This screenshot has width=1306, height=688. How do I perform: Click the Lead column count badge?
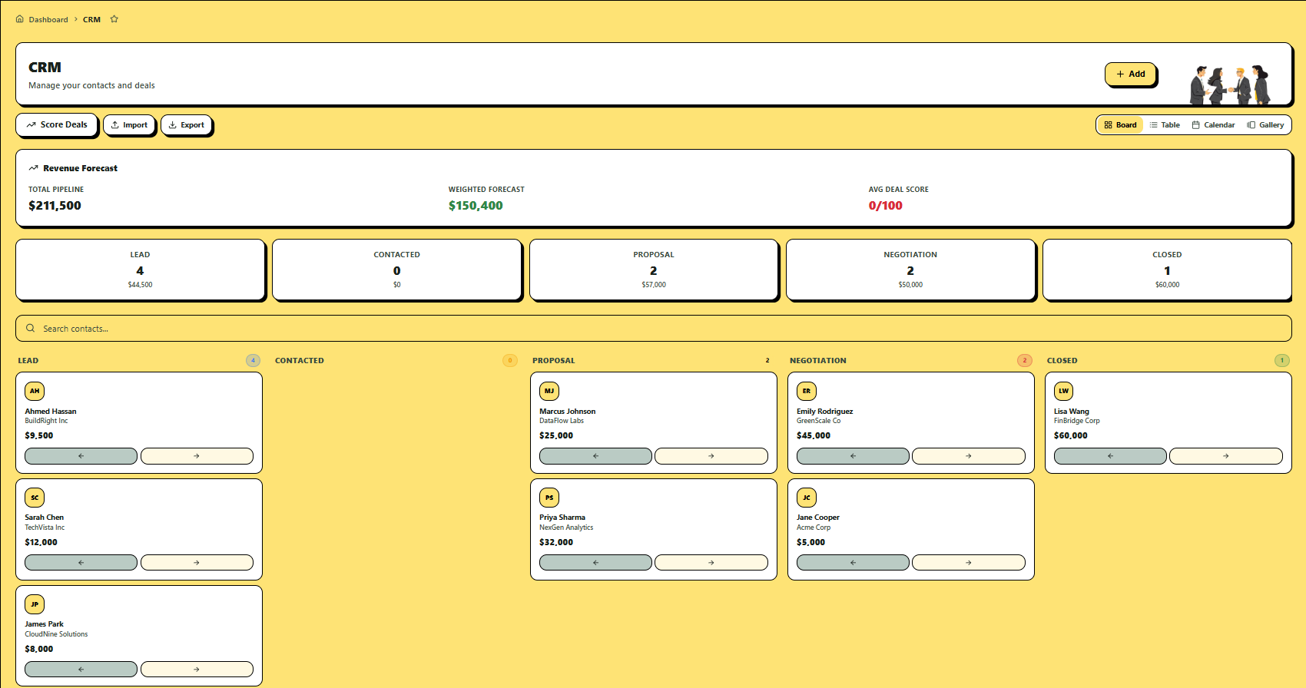click(253, 360)
